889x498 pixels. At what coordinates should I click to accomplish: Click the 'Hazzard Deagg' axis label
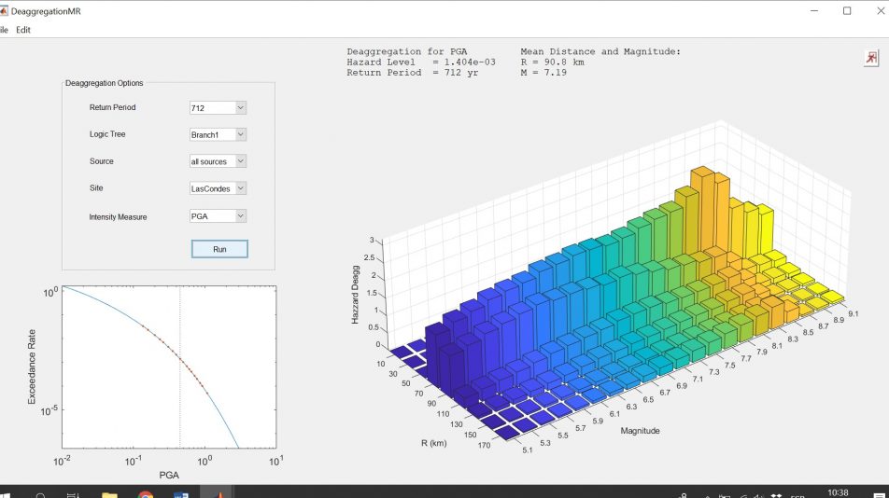point(356,295)
